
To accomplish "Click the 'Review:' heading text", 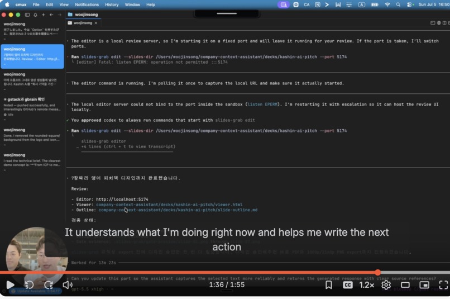I will tap(80, 189).
